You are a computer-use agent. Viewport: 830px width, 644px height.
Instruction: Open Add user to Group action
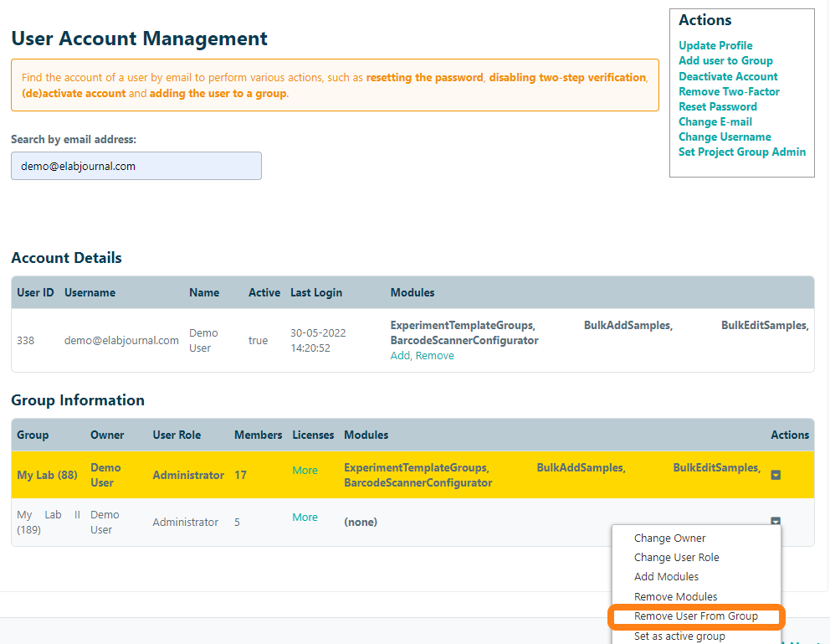click(725, 61)
